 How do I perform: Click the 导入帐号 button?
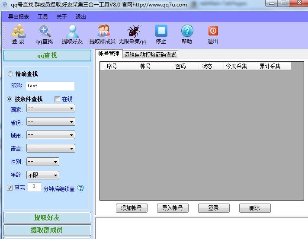(173, 208)
